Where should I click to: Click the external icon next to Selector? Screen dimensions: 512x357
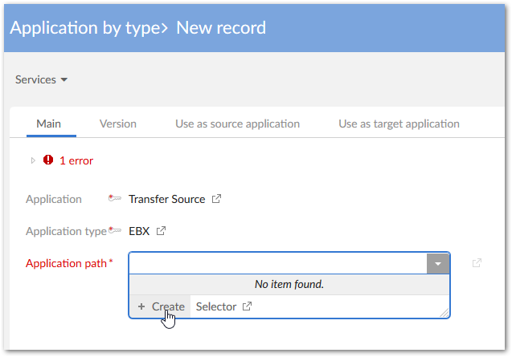247,306
